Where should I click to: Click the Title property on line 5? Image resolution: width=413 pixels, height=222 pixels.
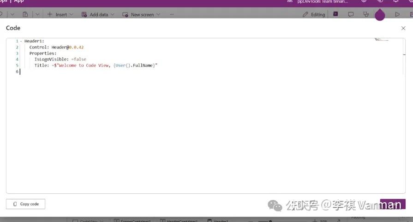[42, 66]
